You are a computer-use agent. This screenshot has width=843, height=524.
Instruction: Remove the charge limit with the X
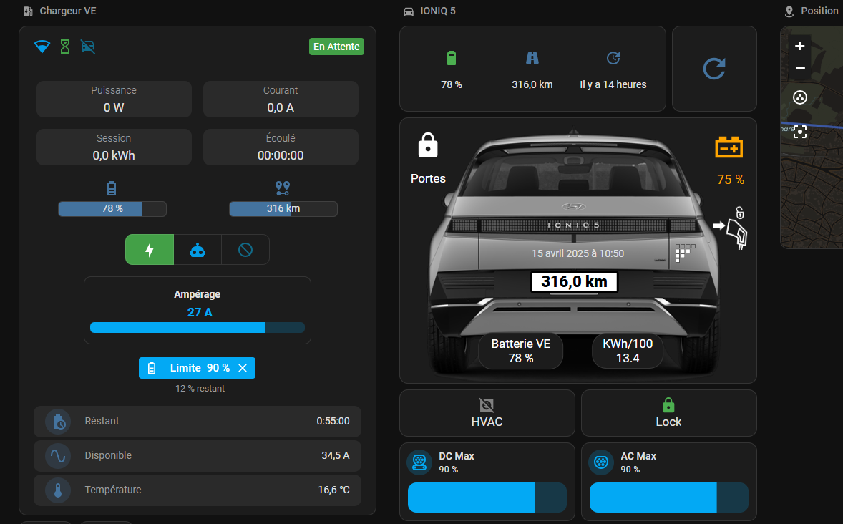243,368
